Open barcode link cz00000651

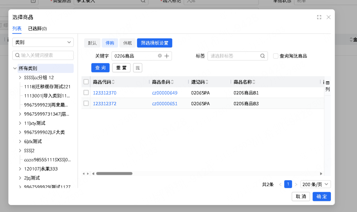click(x=165, y=104)
